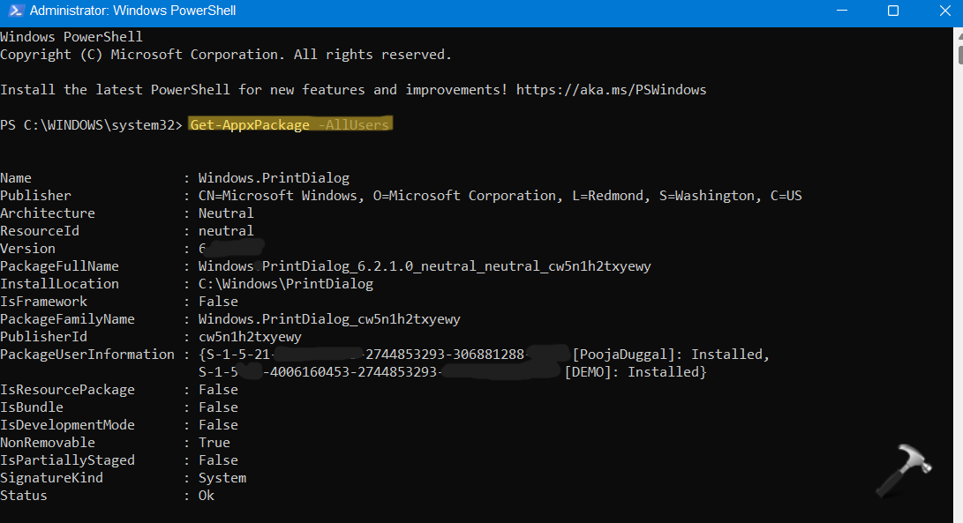Viewport: 963px width, 523px height.
Task: Click the NonRemovable True value
Action: 214,443
